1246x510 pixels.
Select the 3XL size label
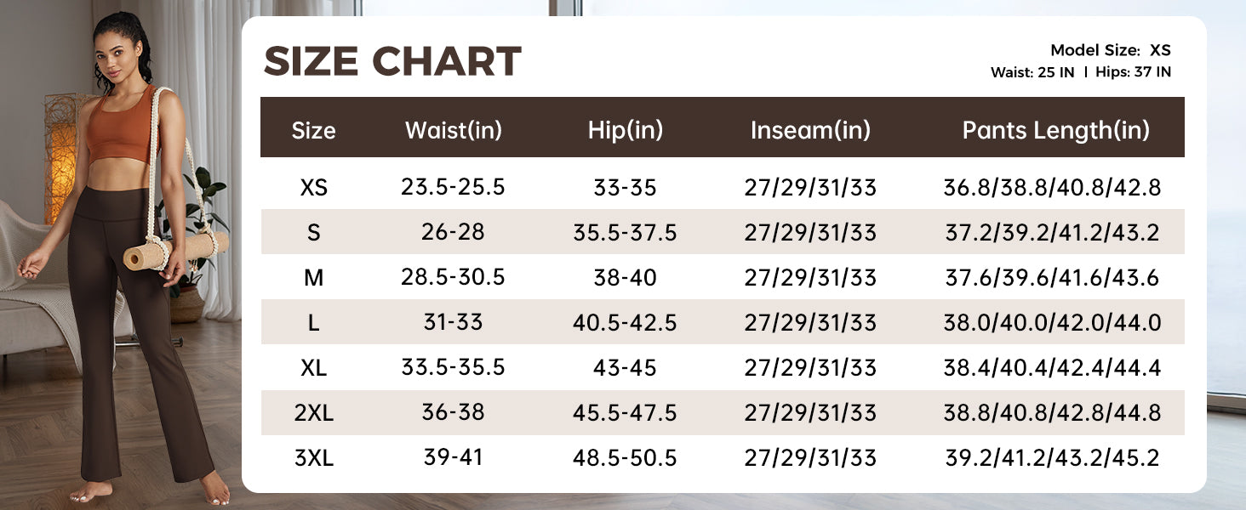click(x=313, y=459)
